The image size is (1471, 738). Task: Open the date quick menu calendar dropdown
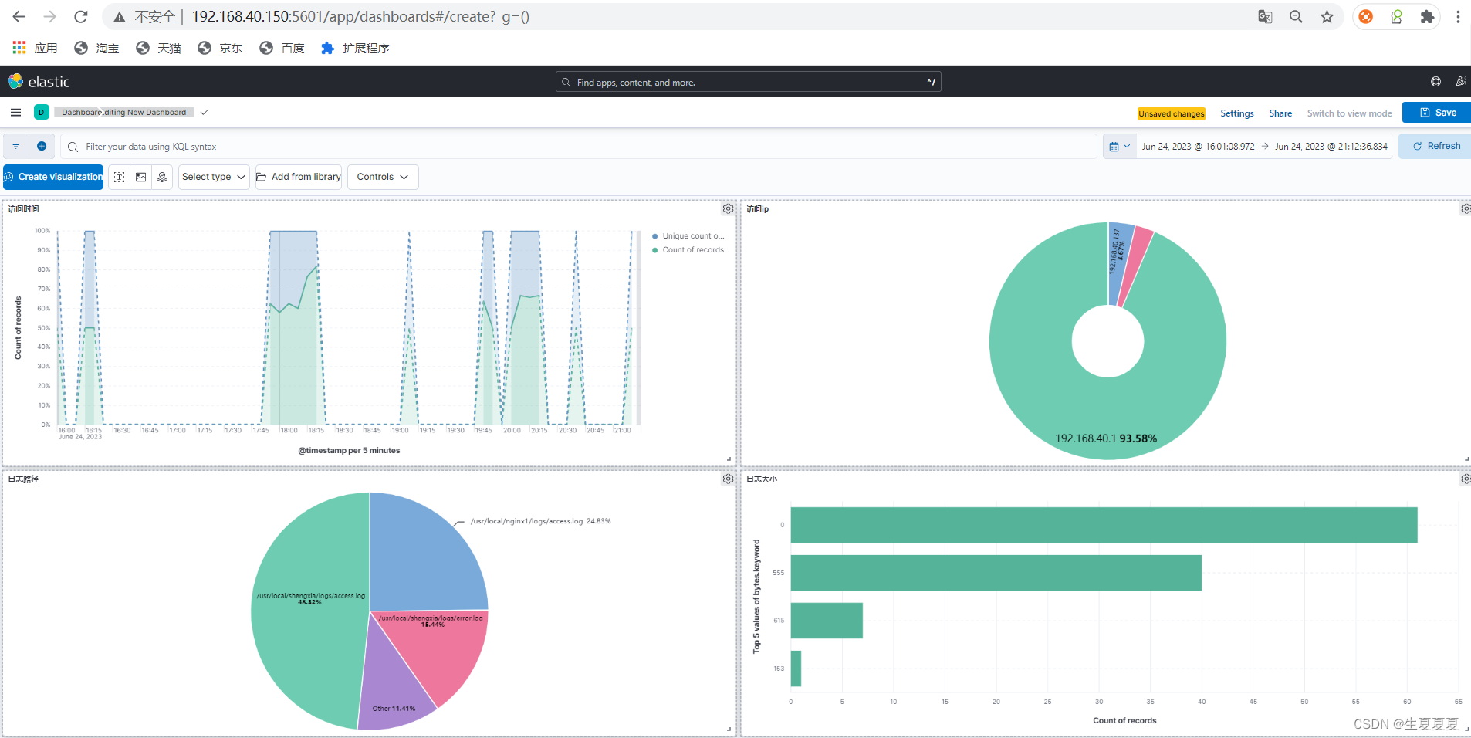tap(1119, 146)
